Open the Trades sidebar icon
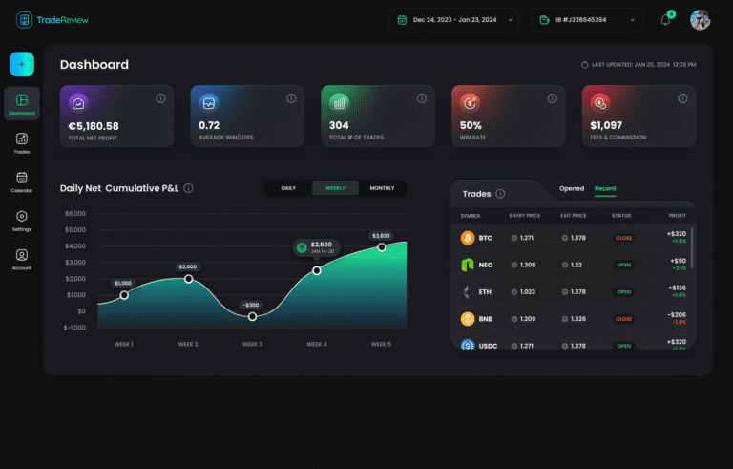Image resolution: width=733 pixels, height=469 pixels. 21,142
